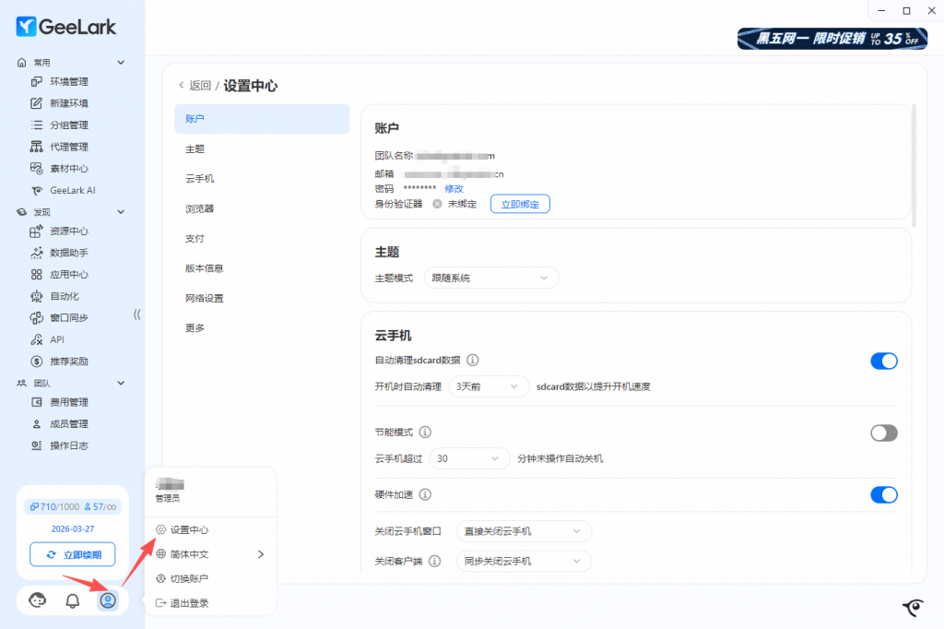Select the 云手机 settings tab
The width and height of the screenshot is (944, 629).
200,178
